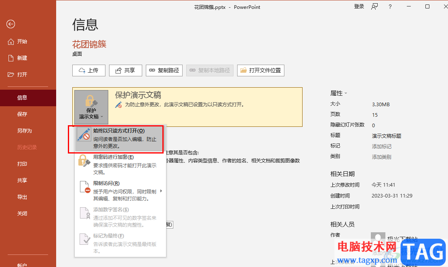Click 保存 in the left sidebar
Screen dimensions: 448x267
click(x=28, y=114)
